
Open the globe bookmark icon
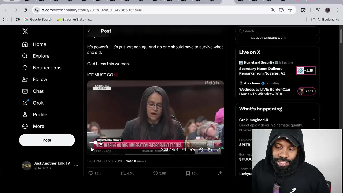click(18, 20)
